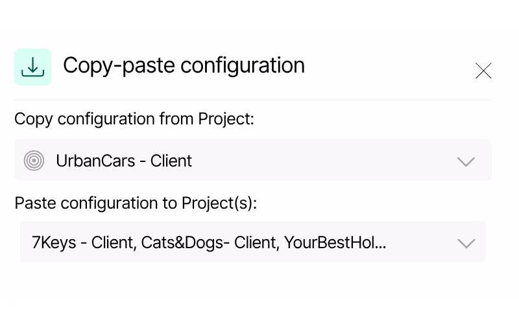
Task: Click the Client word after UrbanCars
Action: [x=171, y=161]
